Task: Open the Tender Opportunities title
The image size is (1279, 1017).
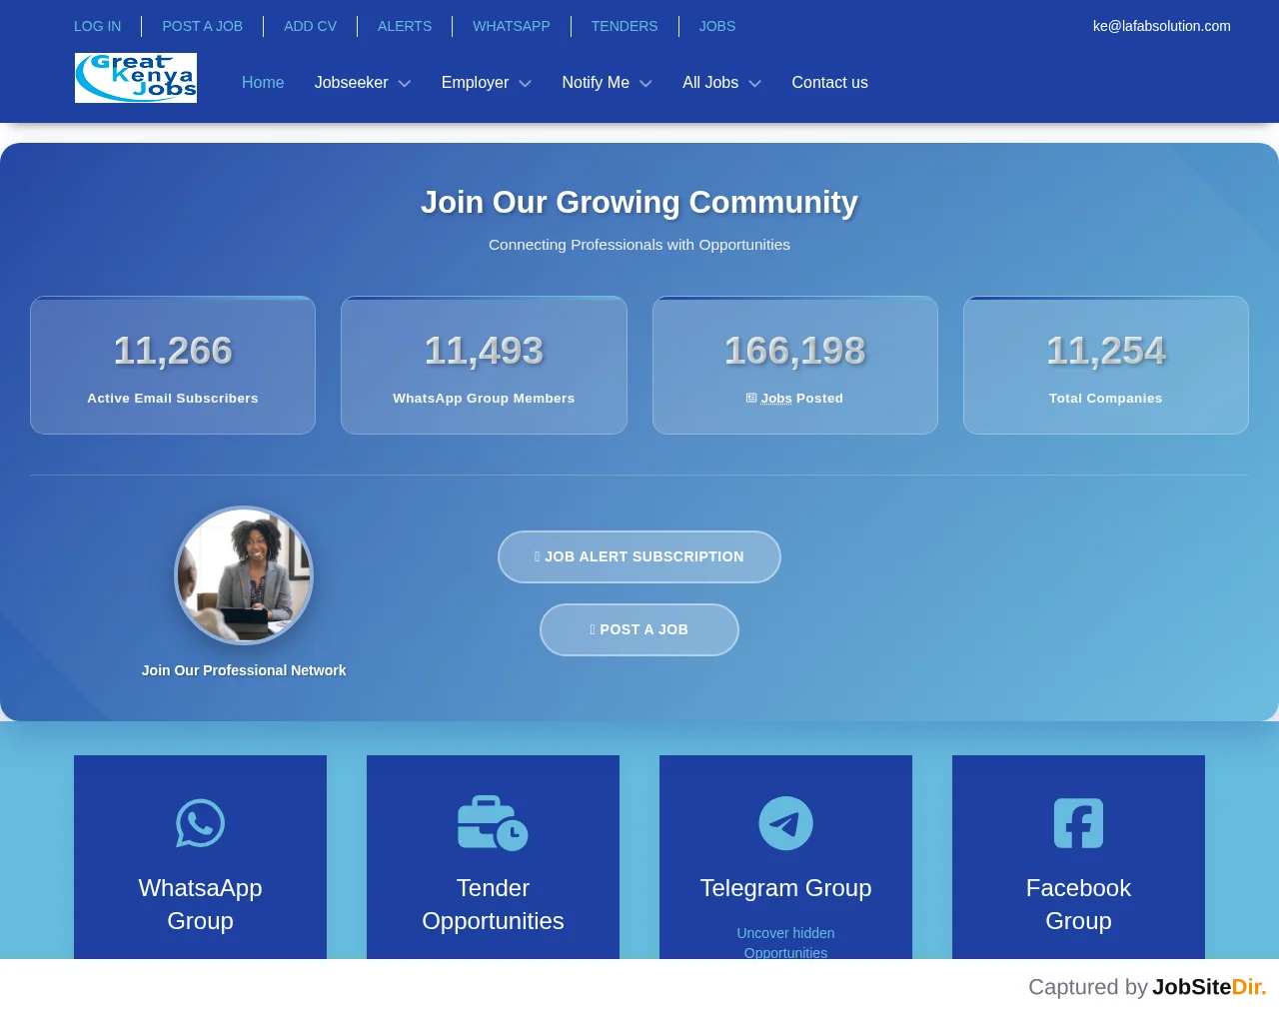Action: coord(493,904)
